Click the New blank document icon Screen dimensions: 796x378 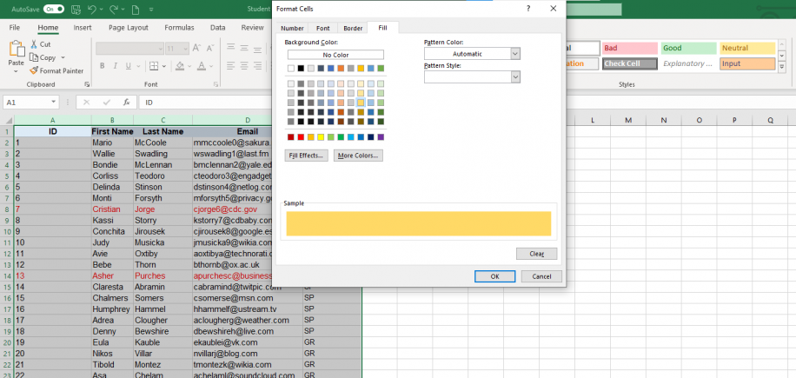(x=135, y=10)
